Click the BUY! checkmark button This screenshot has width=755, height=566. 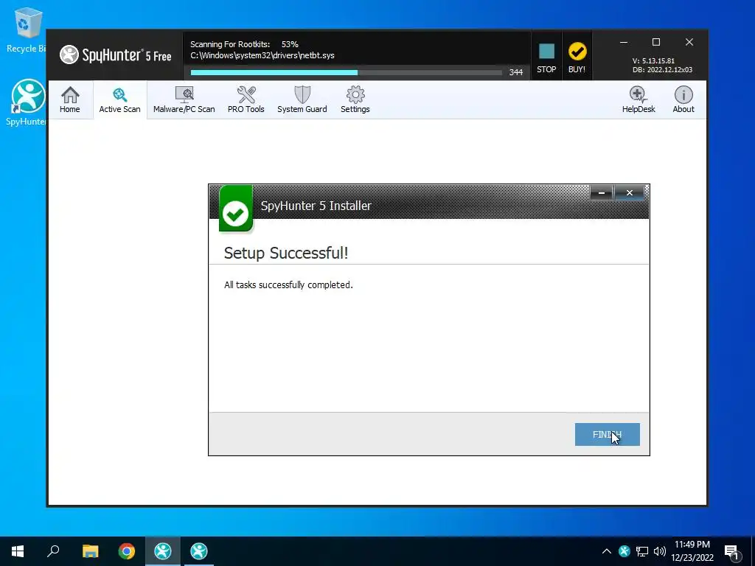point(577,57)
